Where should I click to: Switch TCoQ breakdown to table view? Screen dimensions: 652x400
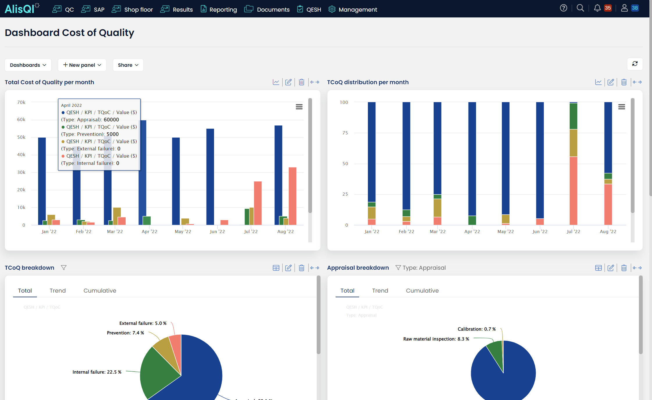pos(276,268)
